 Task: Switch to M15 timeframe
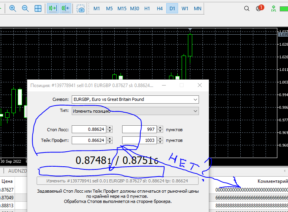(122, 8)
